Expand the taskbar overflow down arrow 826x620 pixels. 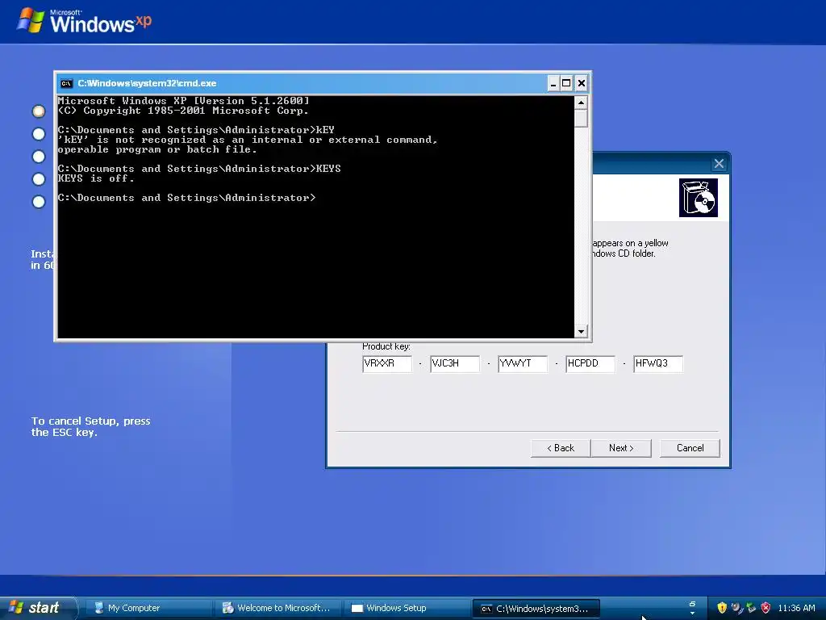pos(692,614)
